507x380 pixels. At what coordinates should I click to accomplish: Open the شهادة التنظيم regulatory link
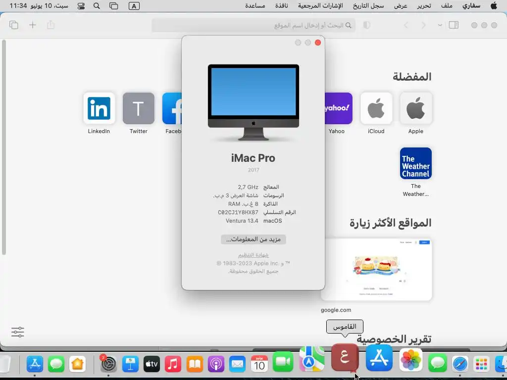click(x=253, y=255)
